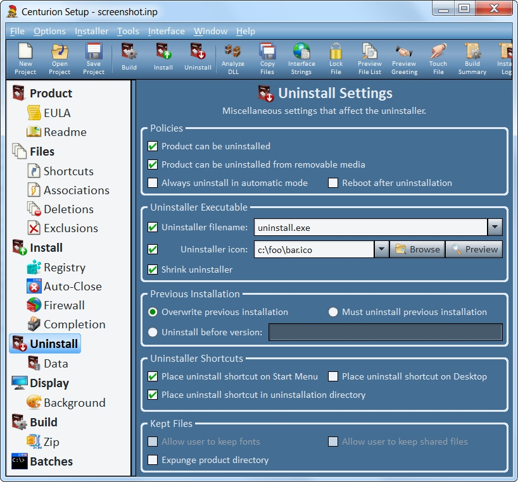
Task: Launch the Copy Files tool
Action: click(x=267, y=59)
